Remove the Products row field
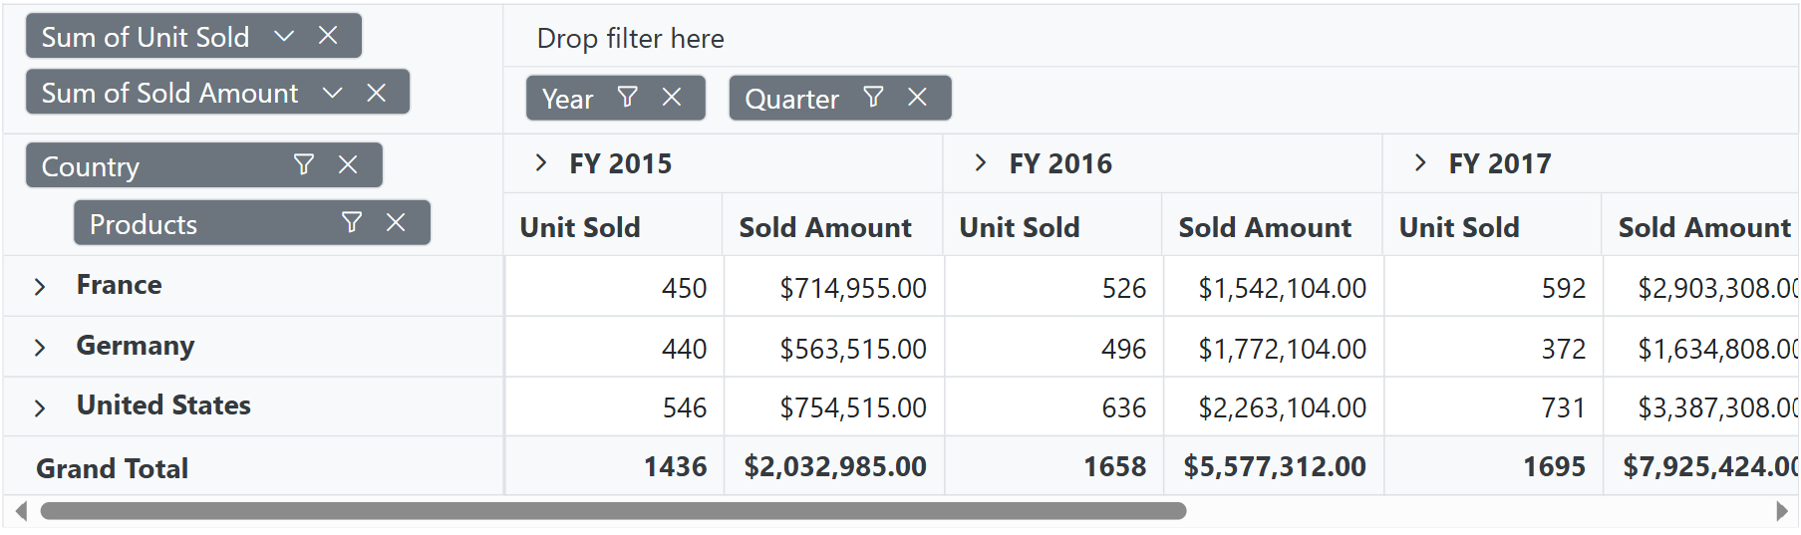 click(396, 222)
